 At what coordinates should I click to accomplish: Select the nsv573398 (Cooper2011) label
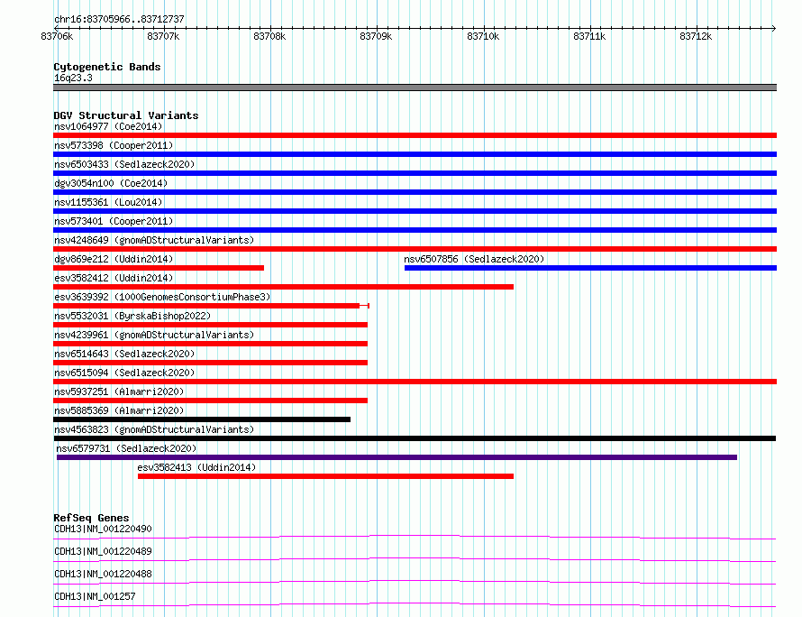[x=114, y=145]
